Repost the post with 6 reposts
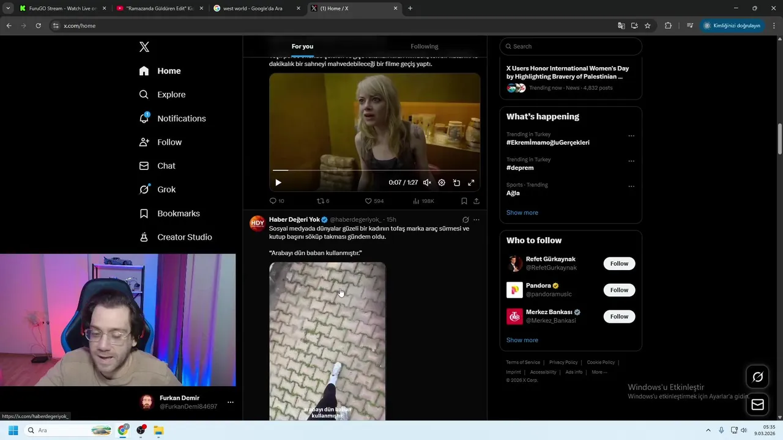Screen dimensions: 783x440 323,201
